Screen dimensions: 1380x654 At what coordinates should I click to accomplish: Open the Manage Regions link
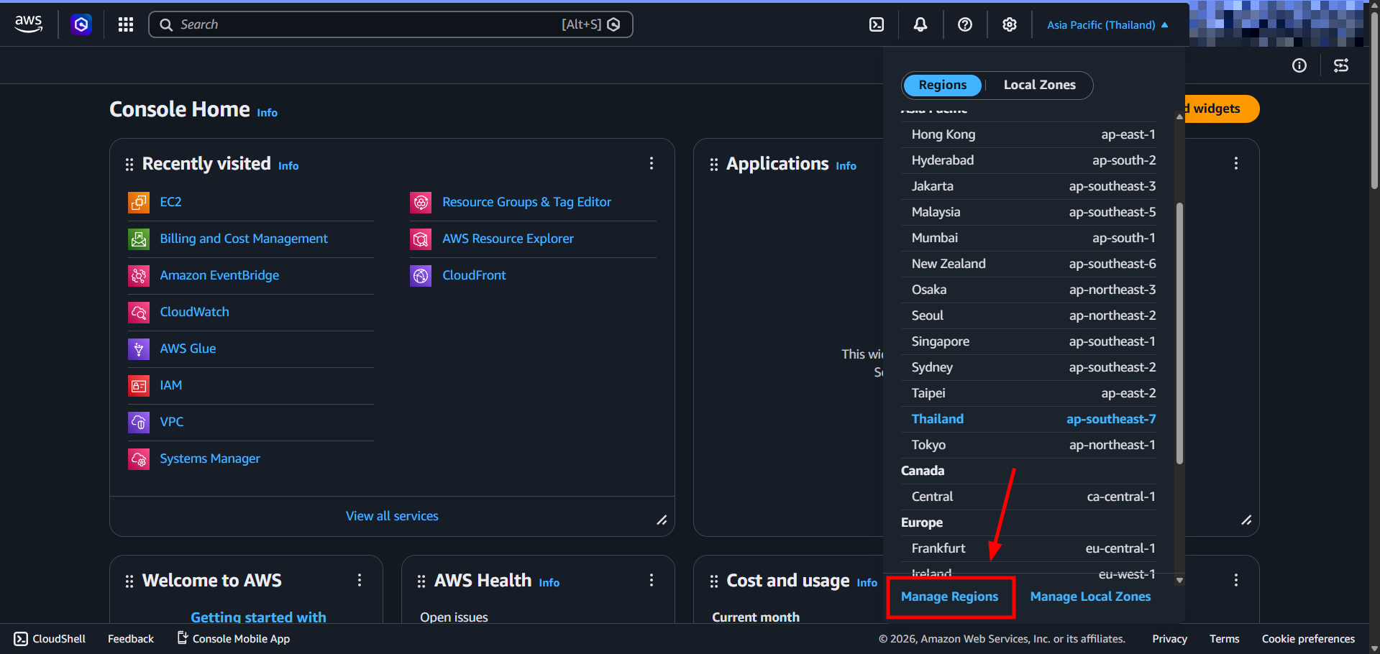click(x=949, y=597)
